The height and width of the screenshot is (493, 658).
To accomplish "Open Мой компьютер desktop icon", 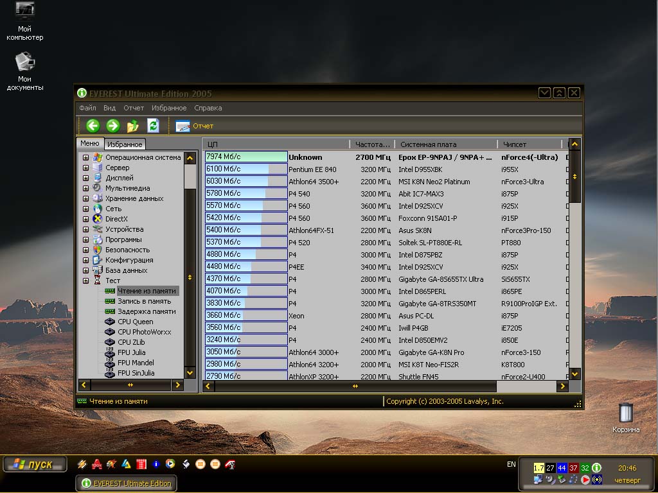I will click(x=25, y=21).
